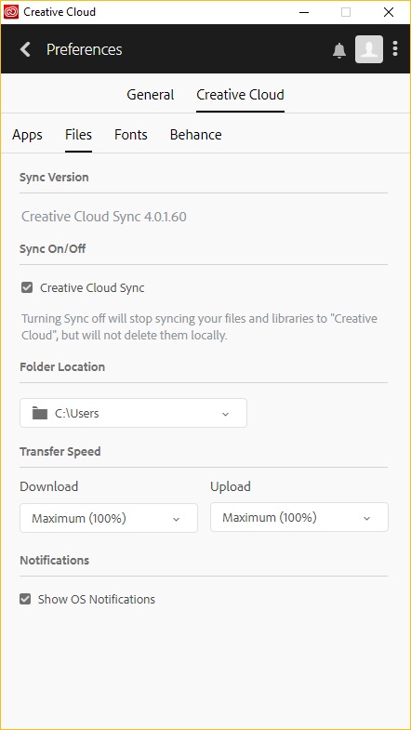Open the notifications bell

(339, 50)
